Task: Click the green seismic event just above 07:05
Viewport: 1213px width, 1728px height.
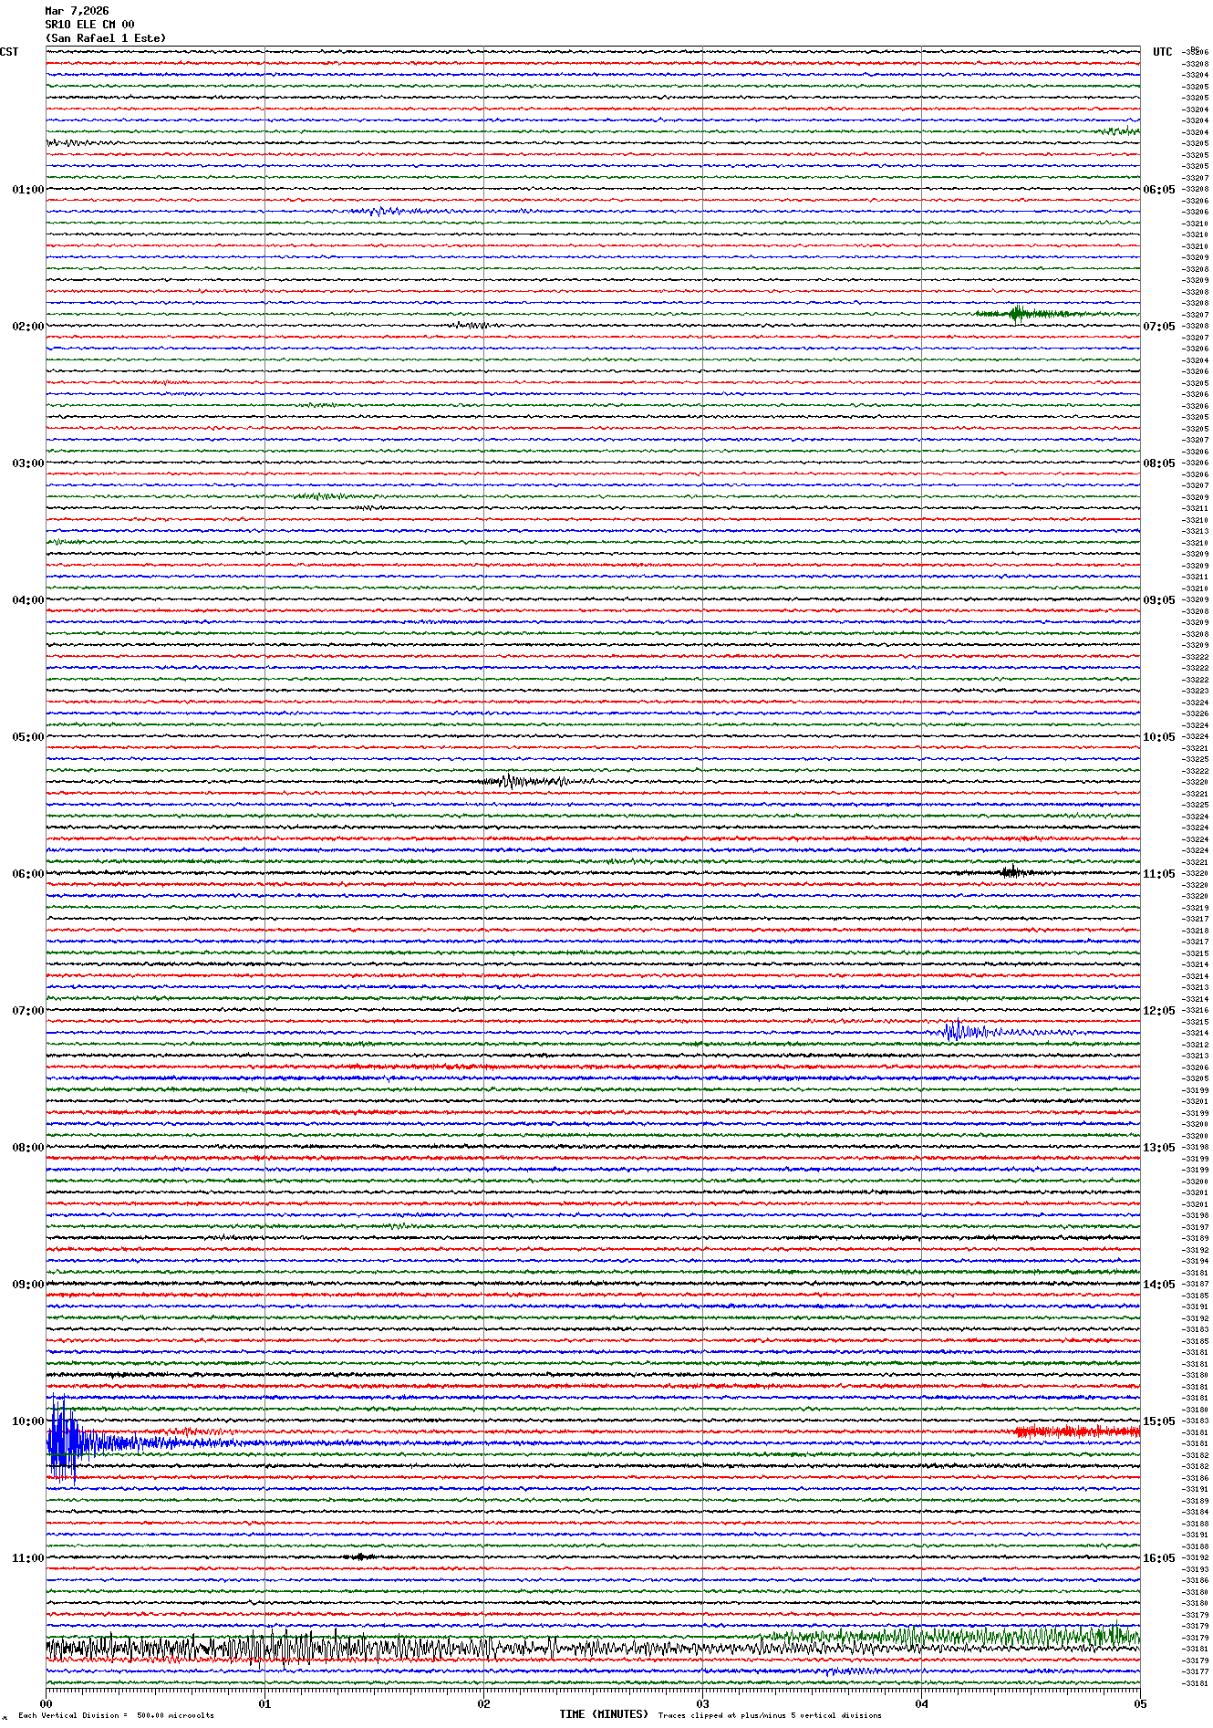Action: 1017,314
